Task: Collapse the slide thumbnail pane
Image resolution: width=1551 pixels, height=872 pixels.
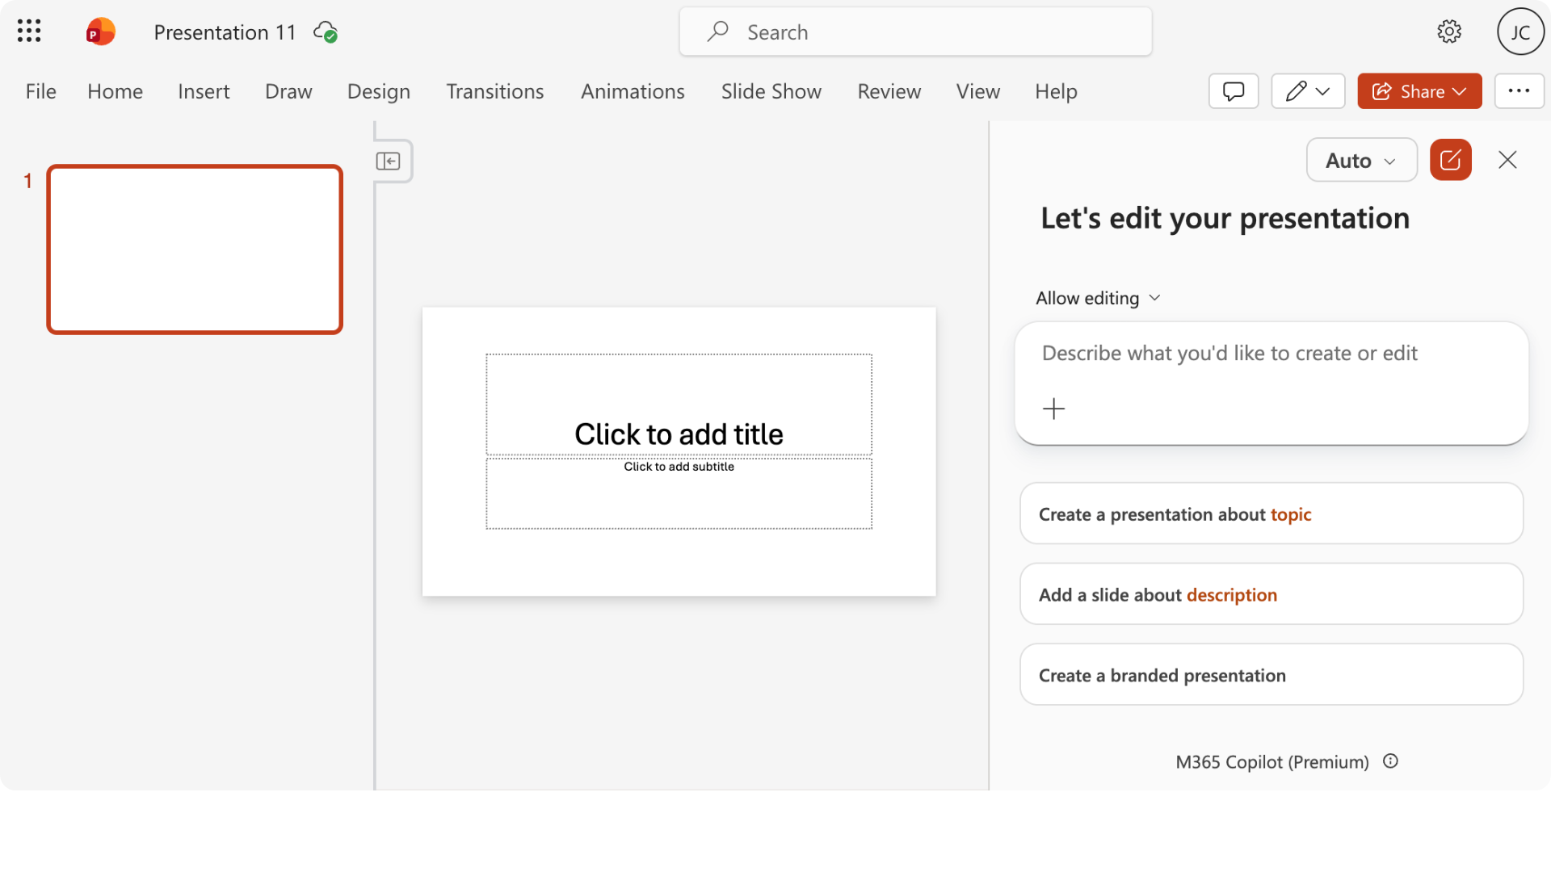Action: coord(389,161)
